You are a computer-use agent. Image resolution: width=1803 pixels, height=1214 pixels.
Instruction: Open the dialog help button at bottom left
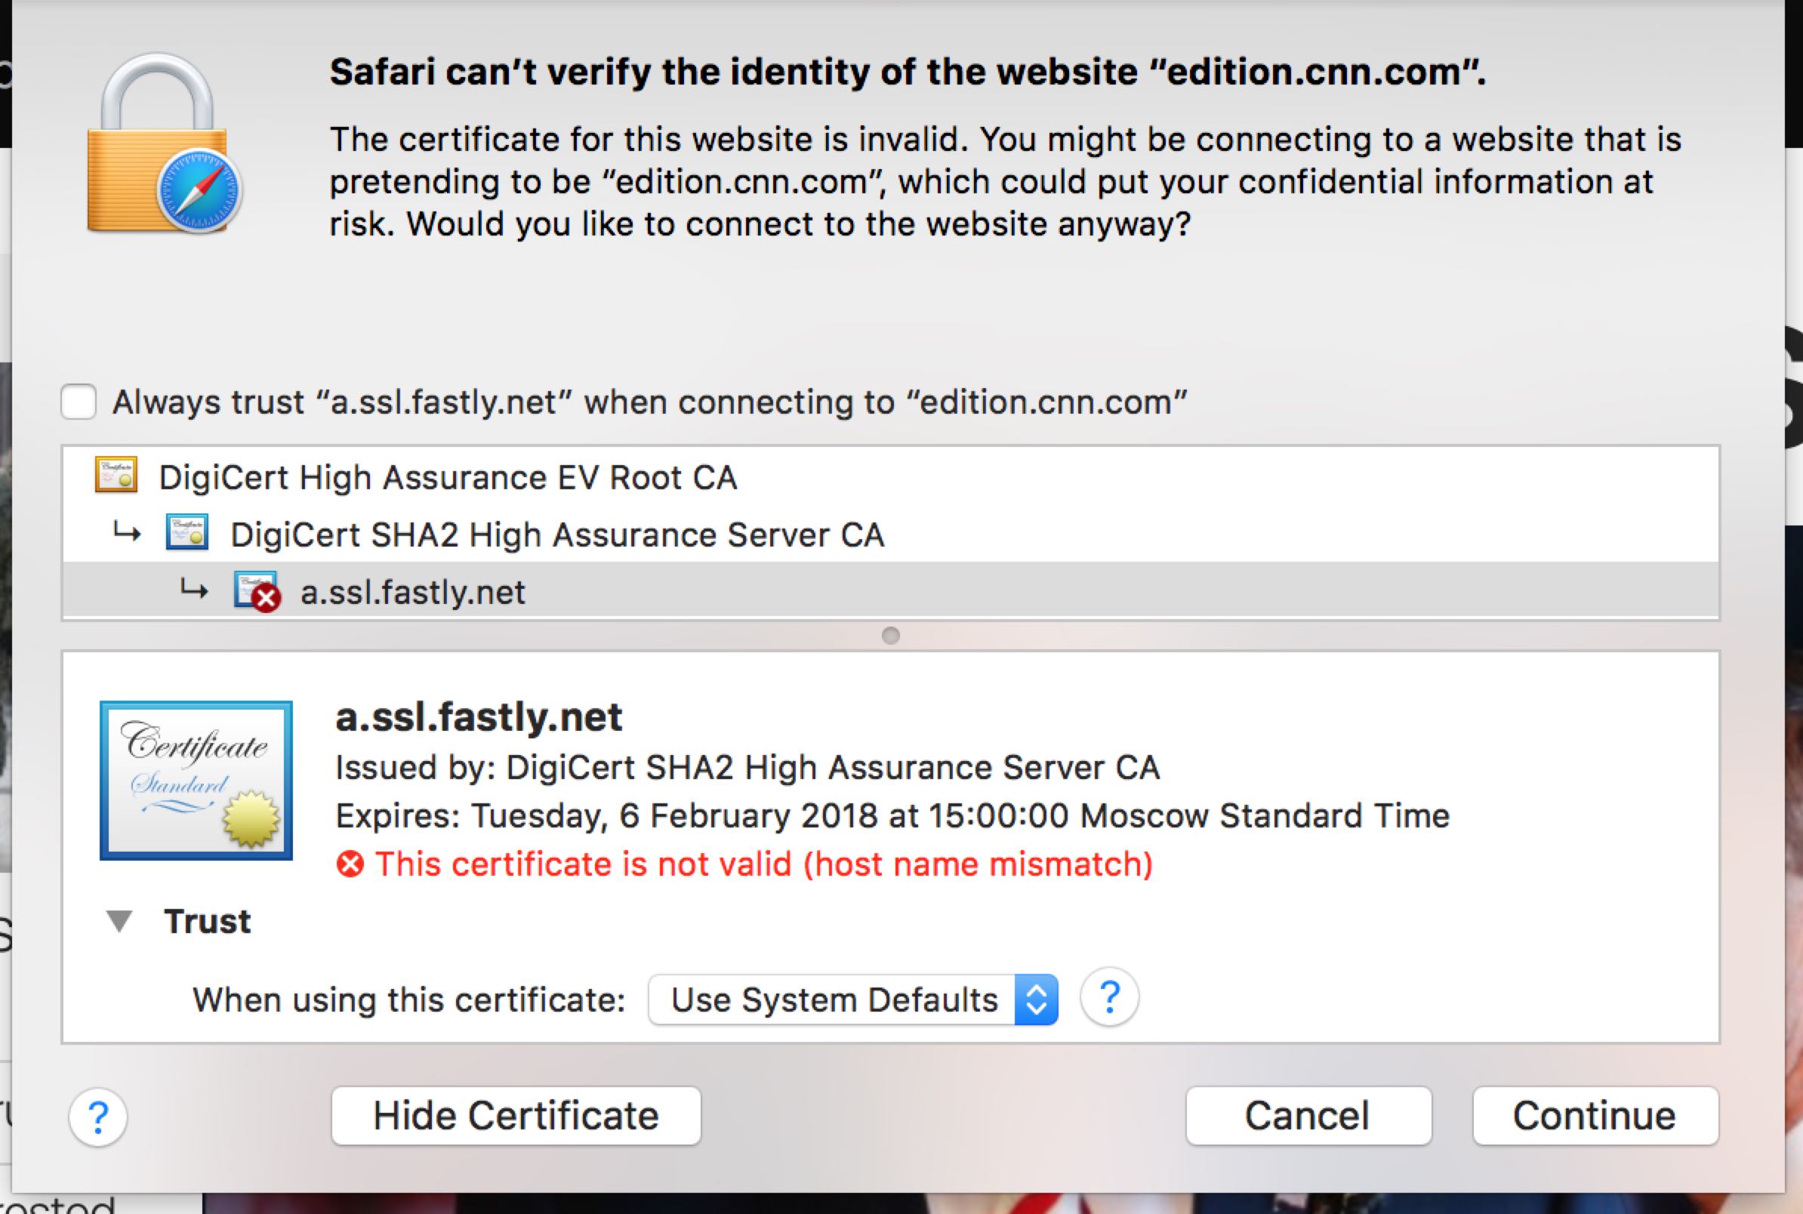98,1117
